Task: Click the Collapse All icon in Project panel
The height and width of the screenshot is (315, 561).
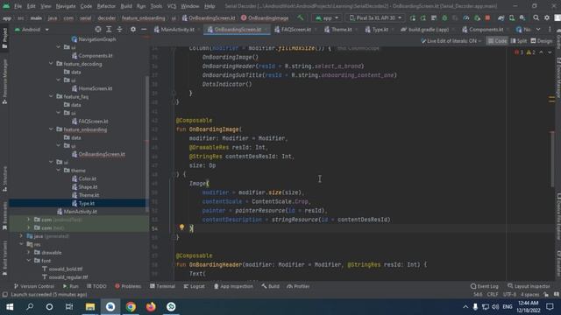Action: click(119, 29)
